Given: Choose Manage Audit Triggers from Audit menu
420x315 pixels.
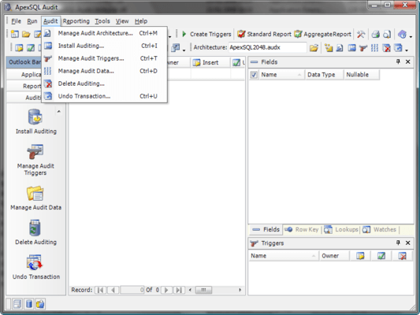Looking at the screenshot, I should coord(105,58).
